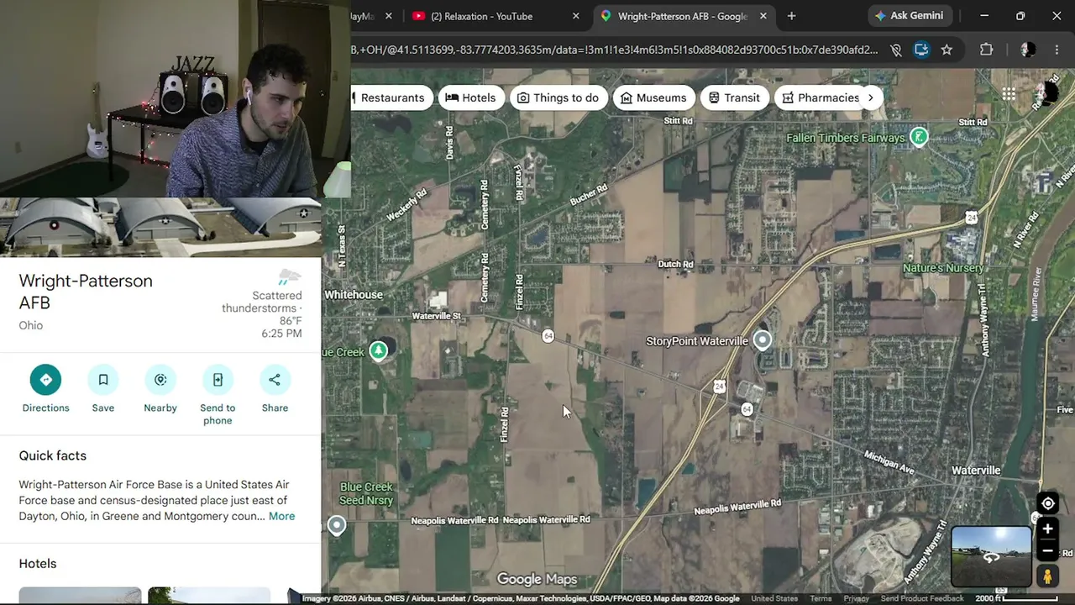Viewport: 1075px width, 605px height.
Task: Open the Google apps grid
Action: coord(1009,94)
